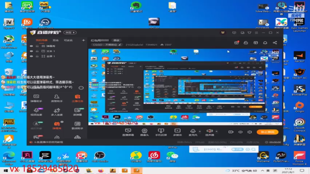
Task: Open WeGame desktop shortcut
Action: 263,157
